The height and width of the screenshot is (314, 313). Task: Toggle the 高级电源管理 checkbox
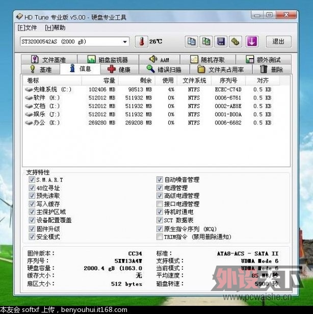click(160, 195)
